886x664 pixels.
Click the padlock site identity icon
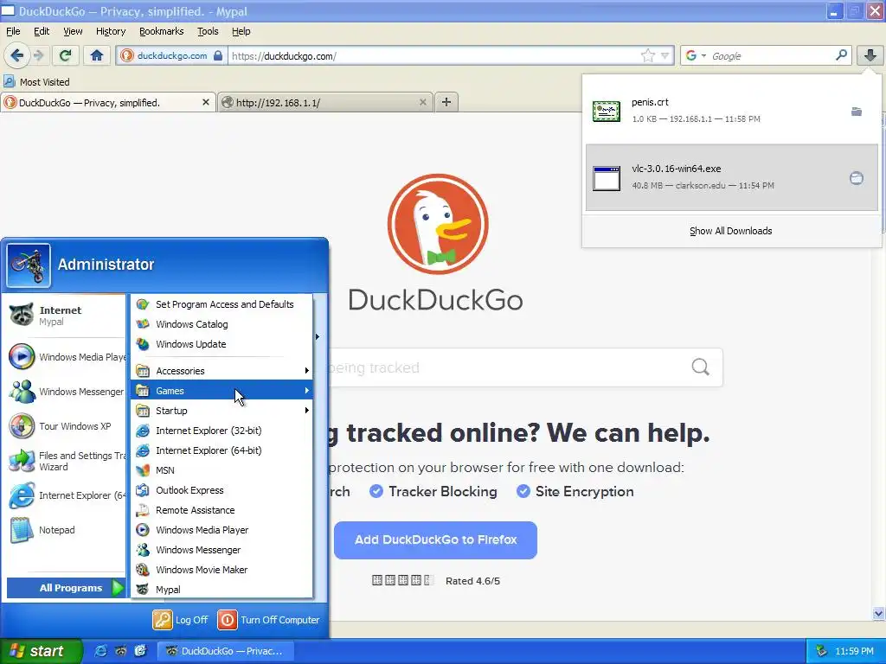tap(218, 55)
